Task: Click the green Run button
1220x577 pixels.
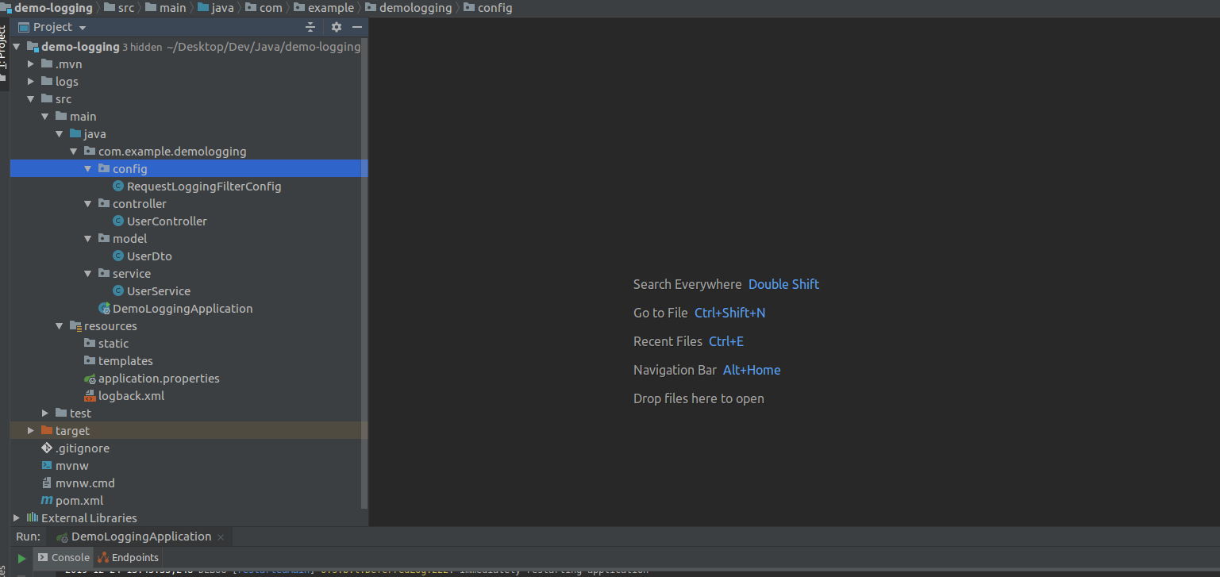Action: point(22,558)
